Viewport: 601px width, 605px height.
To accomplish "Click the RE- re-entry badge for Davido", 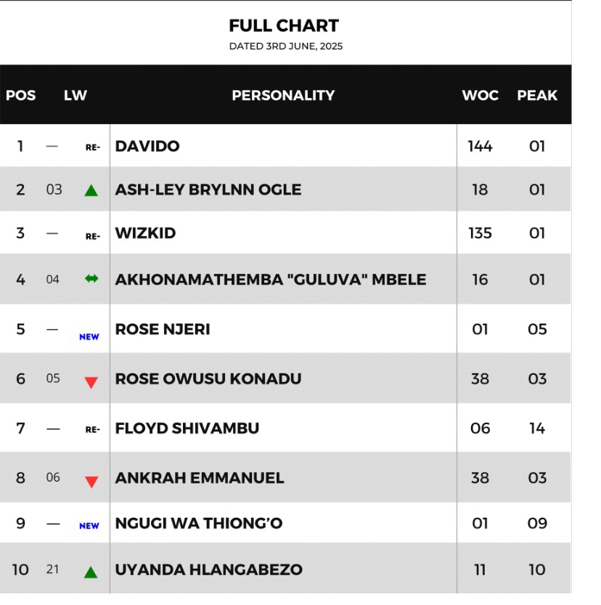I will pyautogui.click(x=92, y=147).
